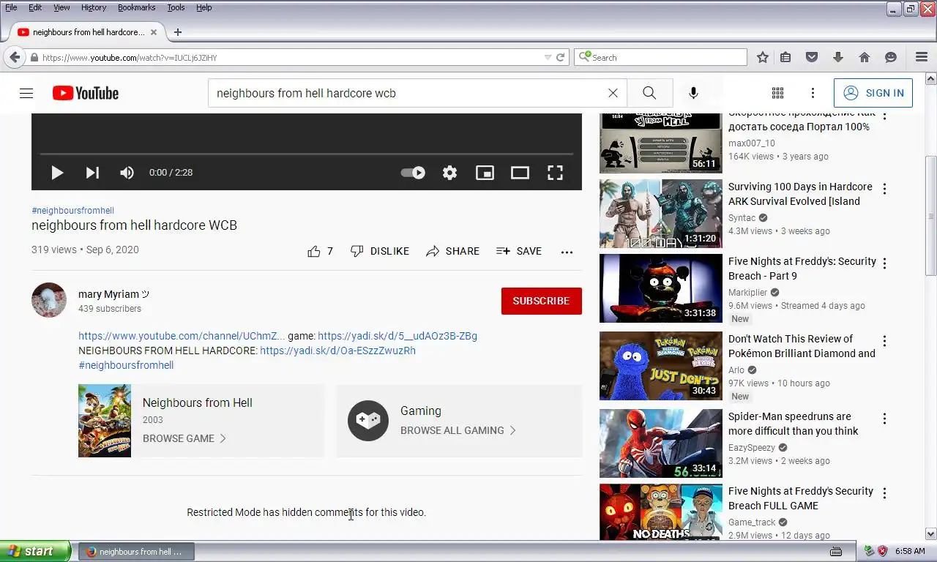
Task: Open options for Spider-Man speedruns video
Action: (884, 419)
